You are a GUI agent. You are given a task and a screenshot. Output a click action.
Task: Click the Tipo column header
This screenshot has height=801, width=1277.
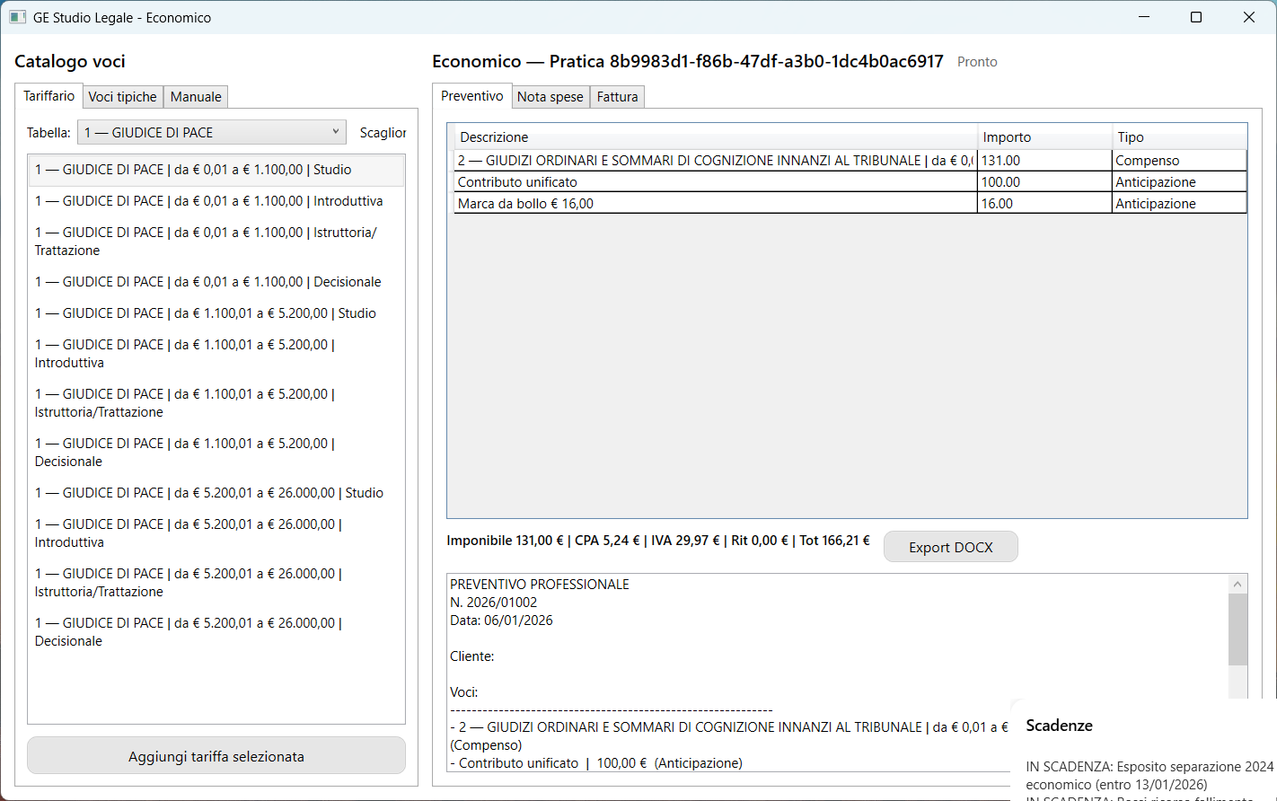[1178, 137]
